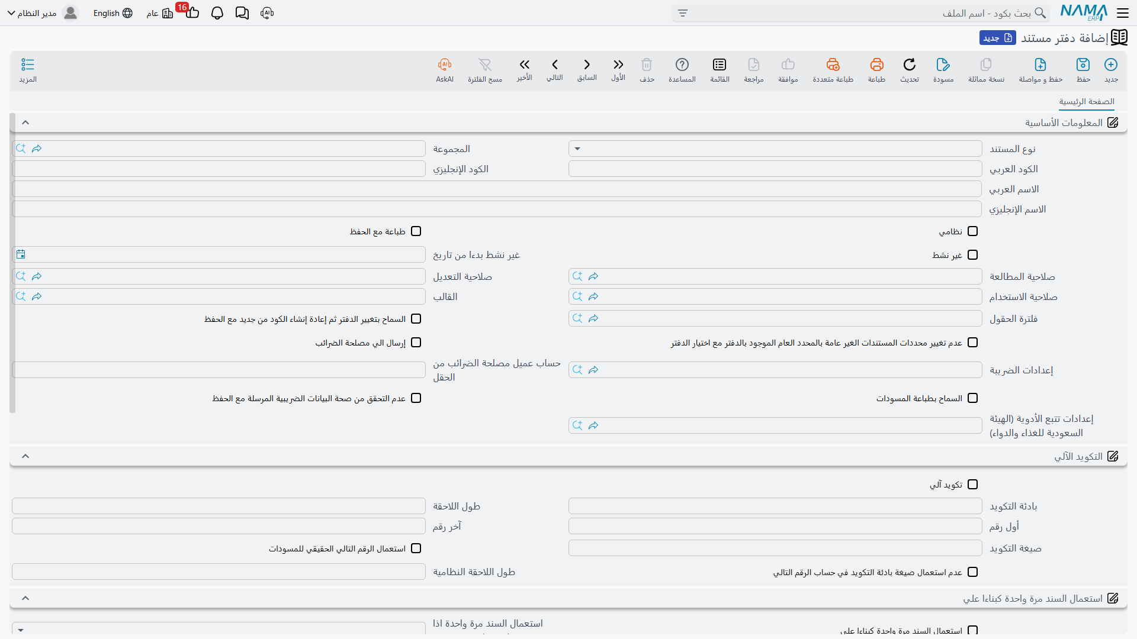Search lookup for إعدادات الضريبة field

point(577,370)
